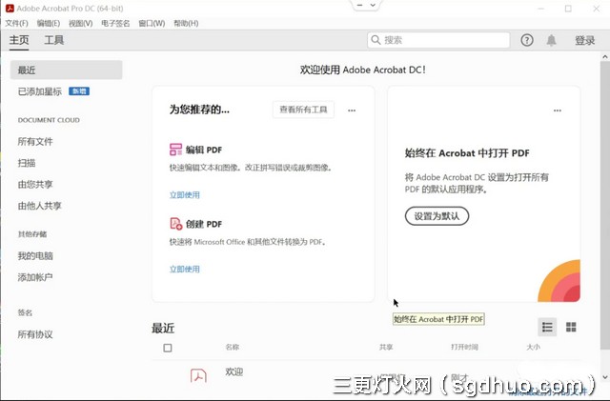Screen dimensions: 610x401
Task: Open the notifications bell icon
Action: tap(551, 40)
